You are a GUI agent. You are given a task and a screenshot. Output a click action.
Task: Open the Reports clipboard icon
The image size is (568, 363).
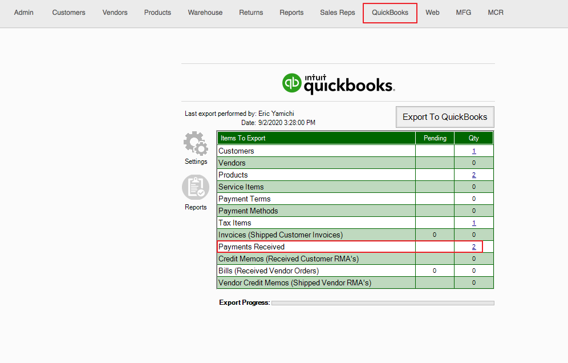[x=196, y=188]
